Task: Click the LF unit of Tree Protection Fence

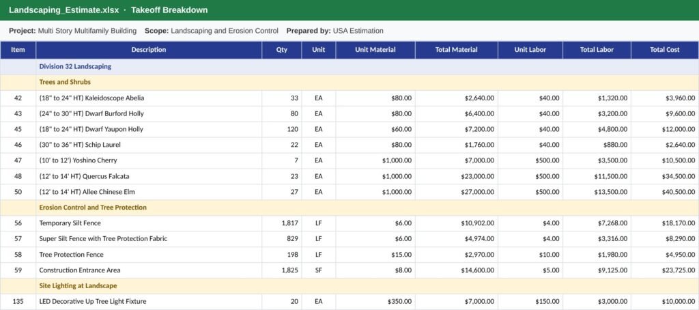Action: (x=318, y=254)
